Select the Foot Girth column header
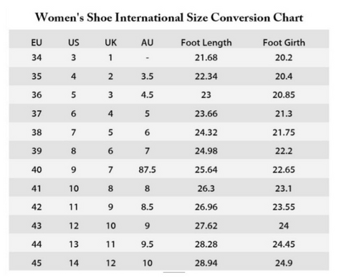Image resolution: width=344 pixels, height=277 pixels. (284, 43)
